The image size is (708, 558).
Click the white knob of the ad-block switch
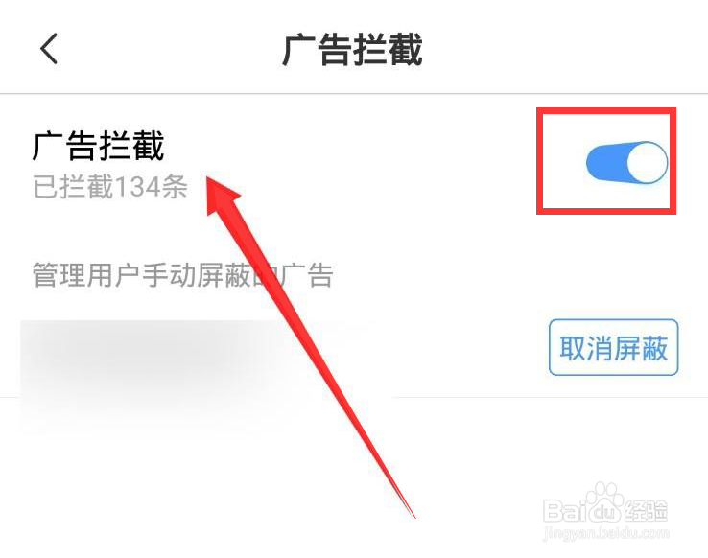click(647, 162)
